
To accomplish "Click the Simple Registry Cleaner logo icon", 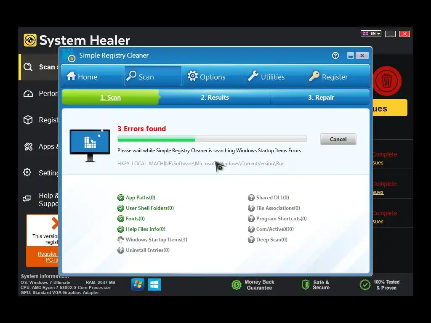I will (69, 56).
